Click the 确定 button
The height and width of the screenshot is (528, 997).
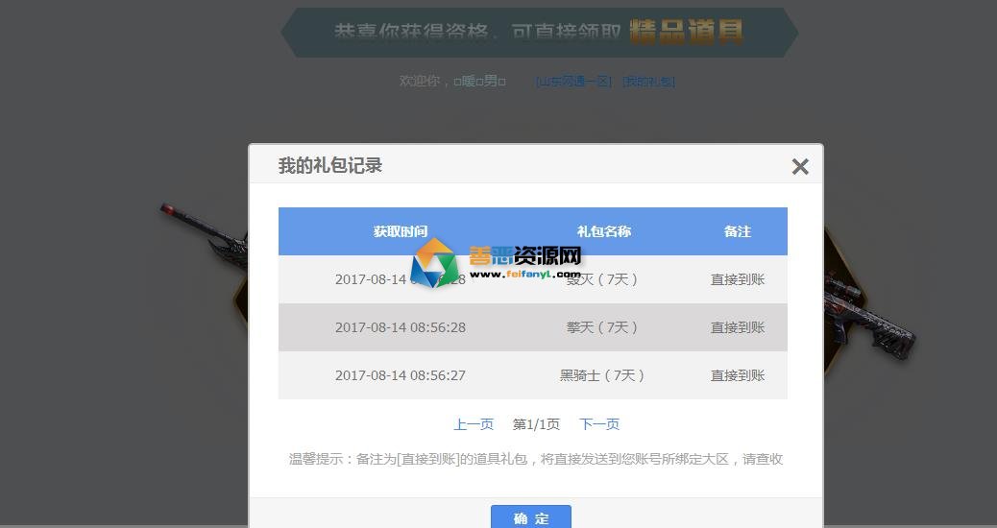pyautogui.click(x=530, y=517)
